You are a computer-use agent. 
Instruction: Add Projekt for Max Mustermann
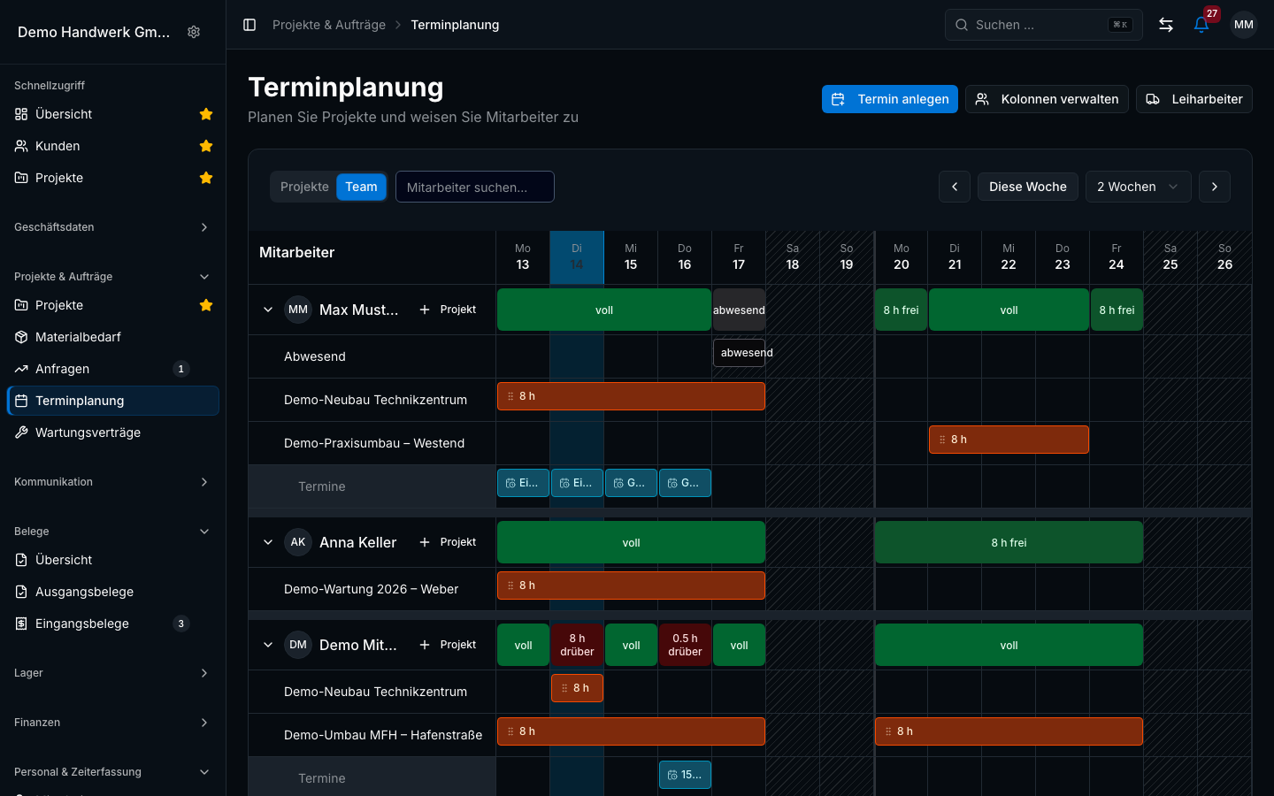[x=448, y=310]
